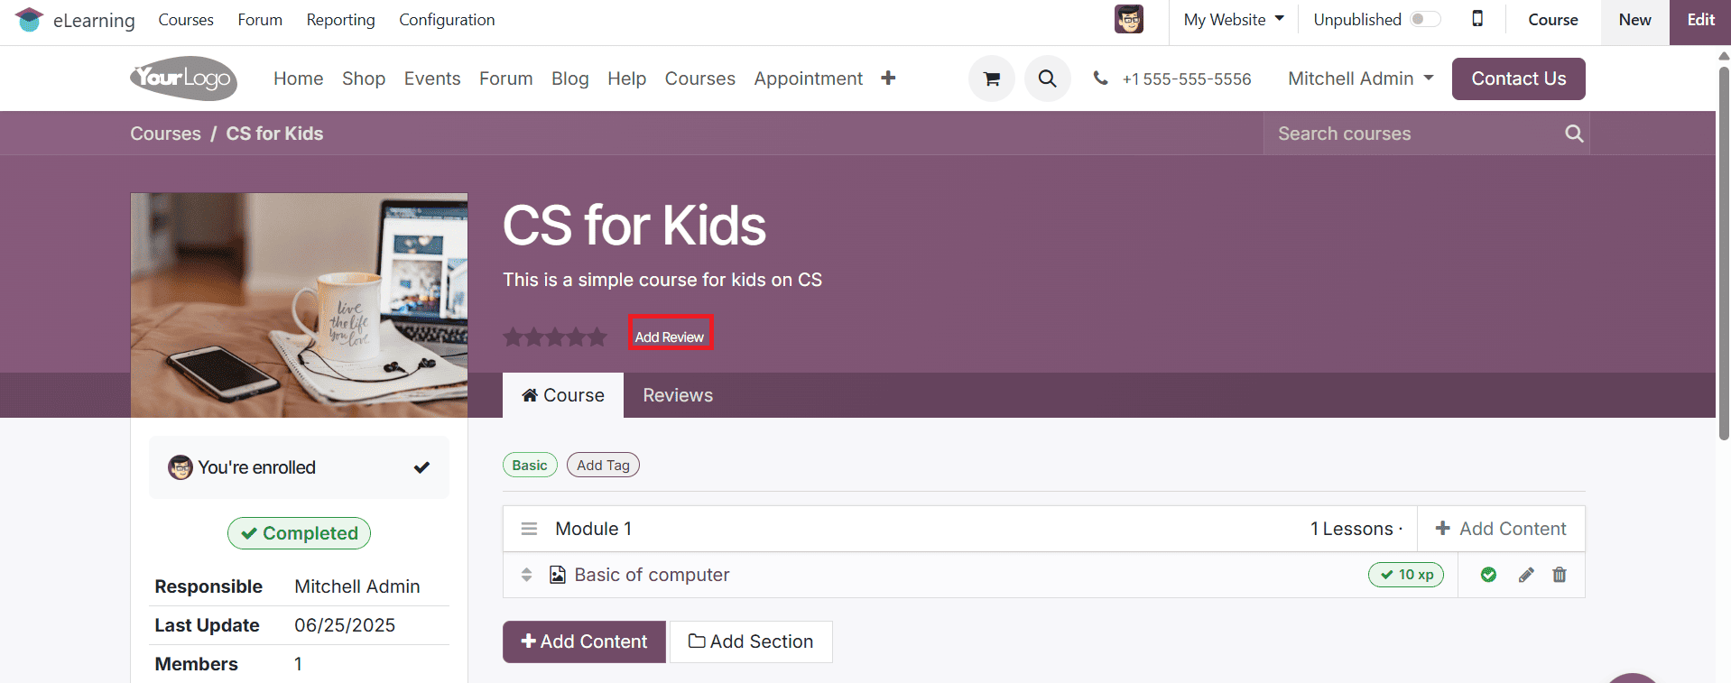Click the eLearning graduation cap app icon
The width and height of the screenshot is (1731, 683).
29,20
